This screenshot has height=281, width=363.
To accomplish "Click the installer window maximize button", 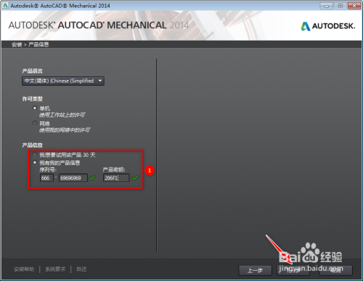I will click(x=340, y=6).
